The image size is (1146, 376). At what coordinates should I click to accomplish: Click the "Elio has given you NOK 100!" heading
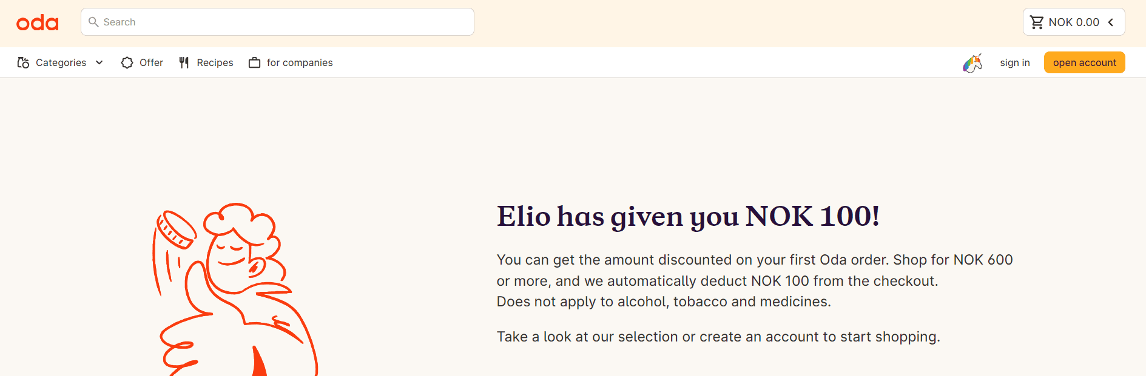point(688,217)
